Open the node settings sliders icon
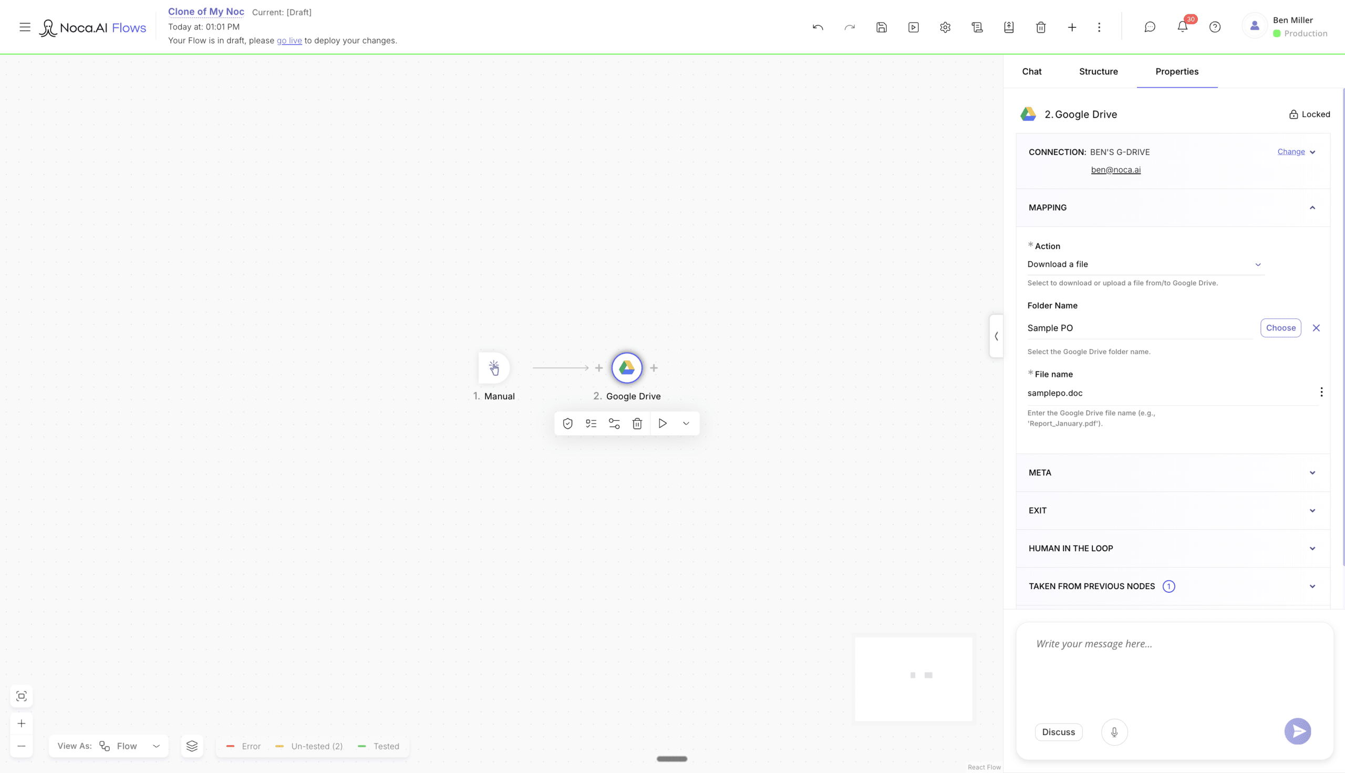Screen dimensions: 1345x773 coord(614,423)
